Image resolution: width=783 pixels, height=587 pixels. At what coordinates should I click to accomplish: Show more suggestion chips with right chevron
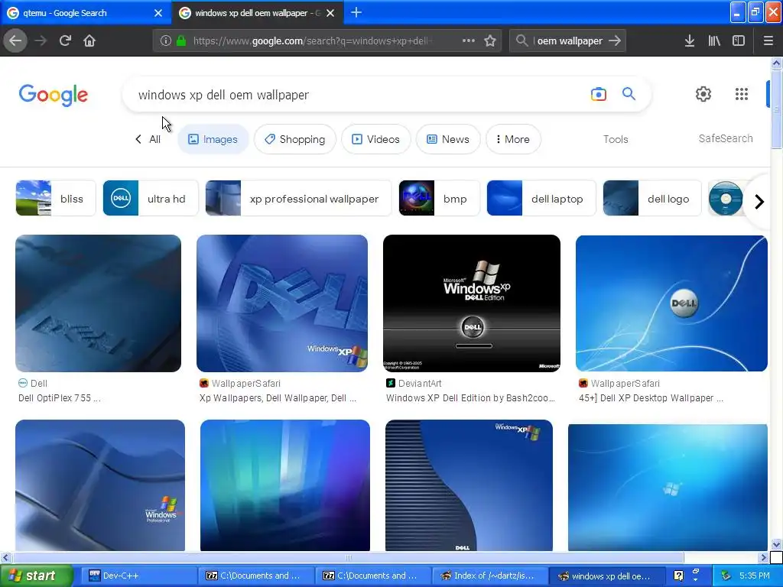click(x=759, y=202)
